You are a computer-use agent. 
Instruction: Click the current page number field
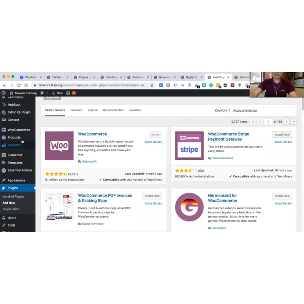point(268,122)
